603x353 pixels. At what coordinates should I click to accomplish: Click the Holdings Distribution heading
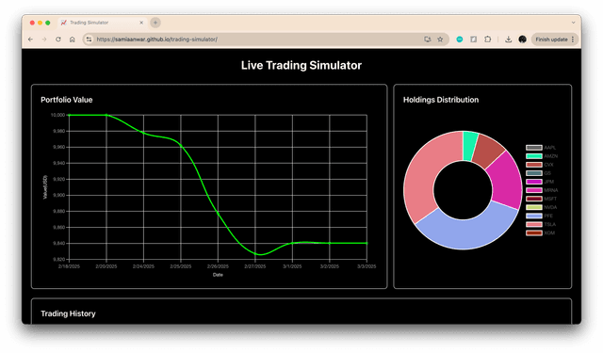point(441,100)
